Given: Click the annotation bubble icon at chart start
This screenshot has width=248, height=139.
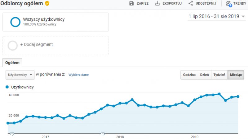Looking at the screenshot, I should pyautogui.click(x=12, y=133).
